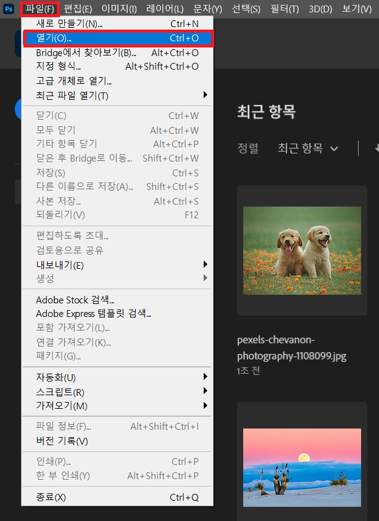379x521 pixels.
Task: Open the 레이어(L) menu
Action: pos(165,9)
